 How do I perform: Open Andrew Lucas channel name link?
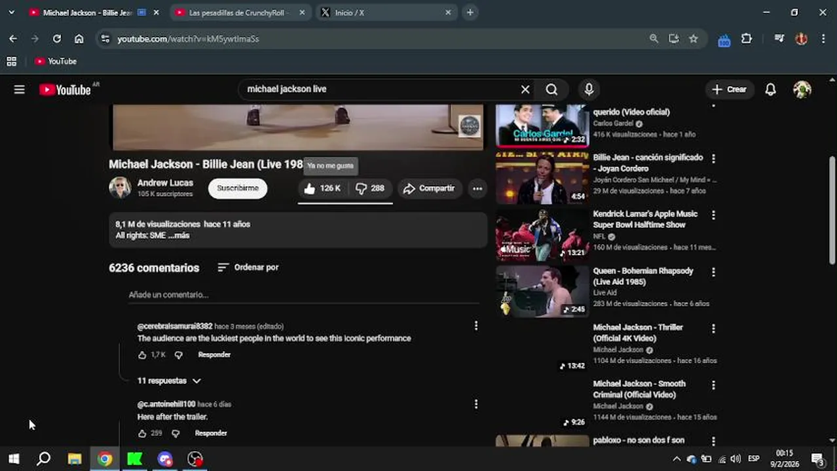click(x=165, y=183)
